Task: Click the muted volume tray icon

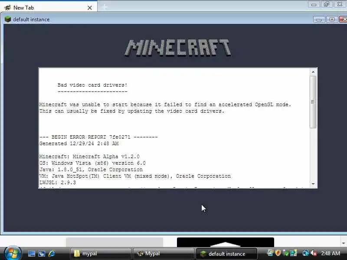Action: coord(314,253)
